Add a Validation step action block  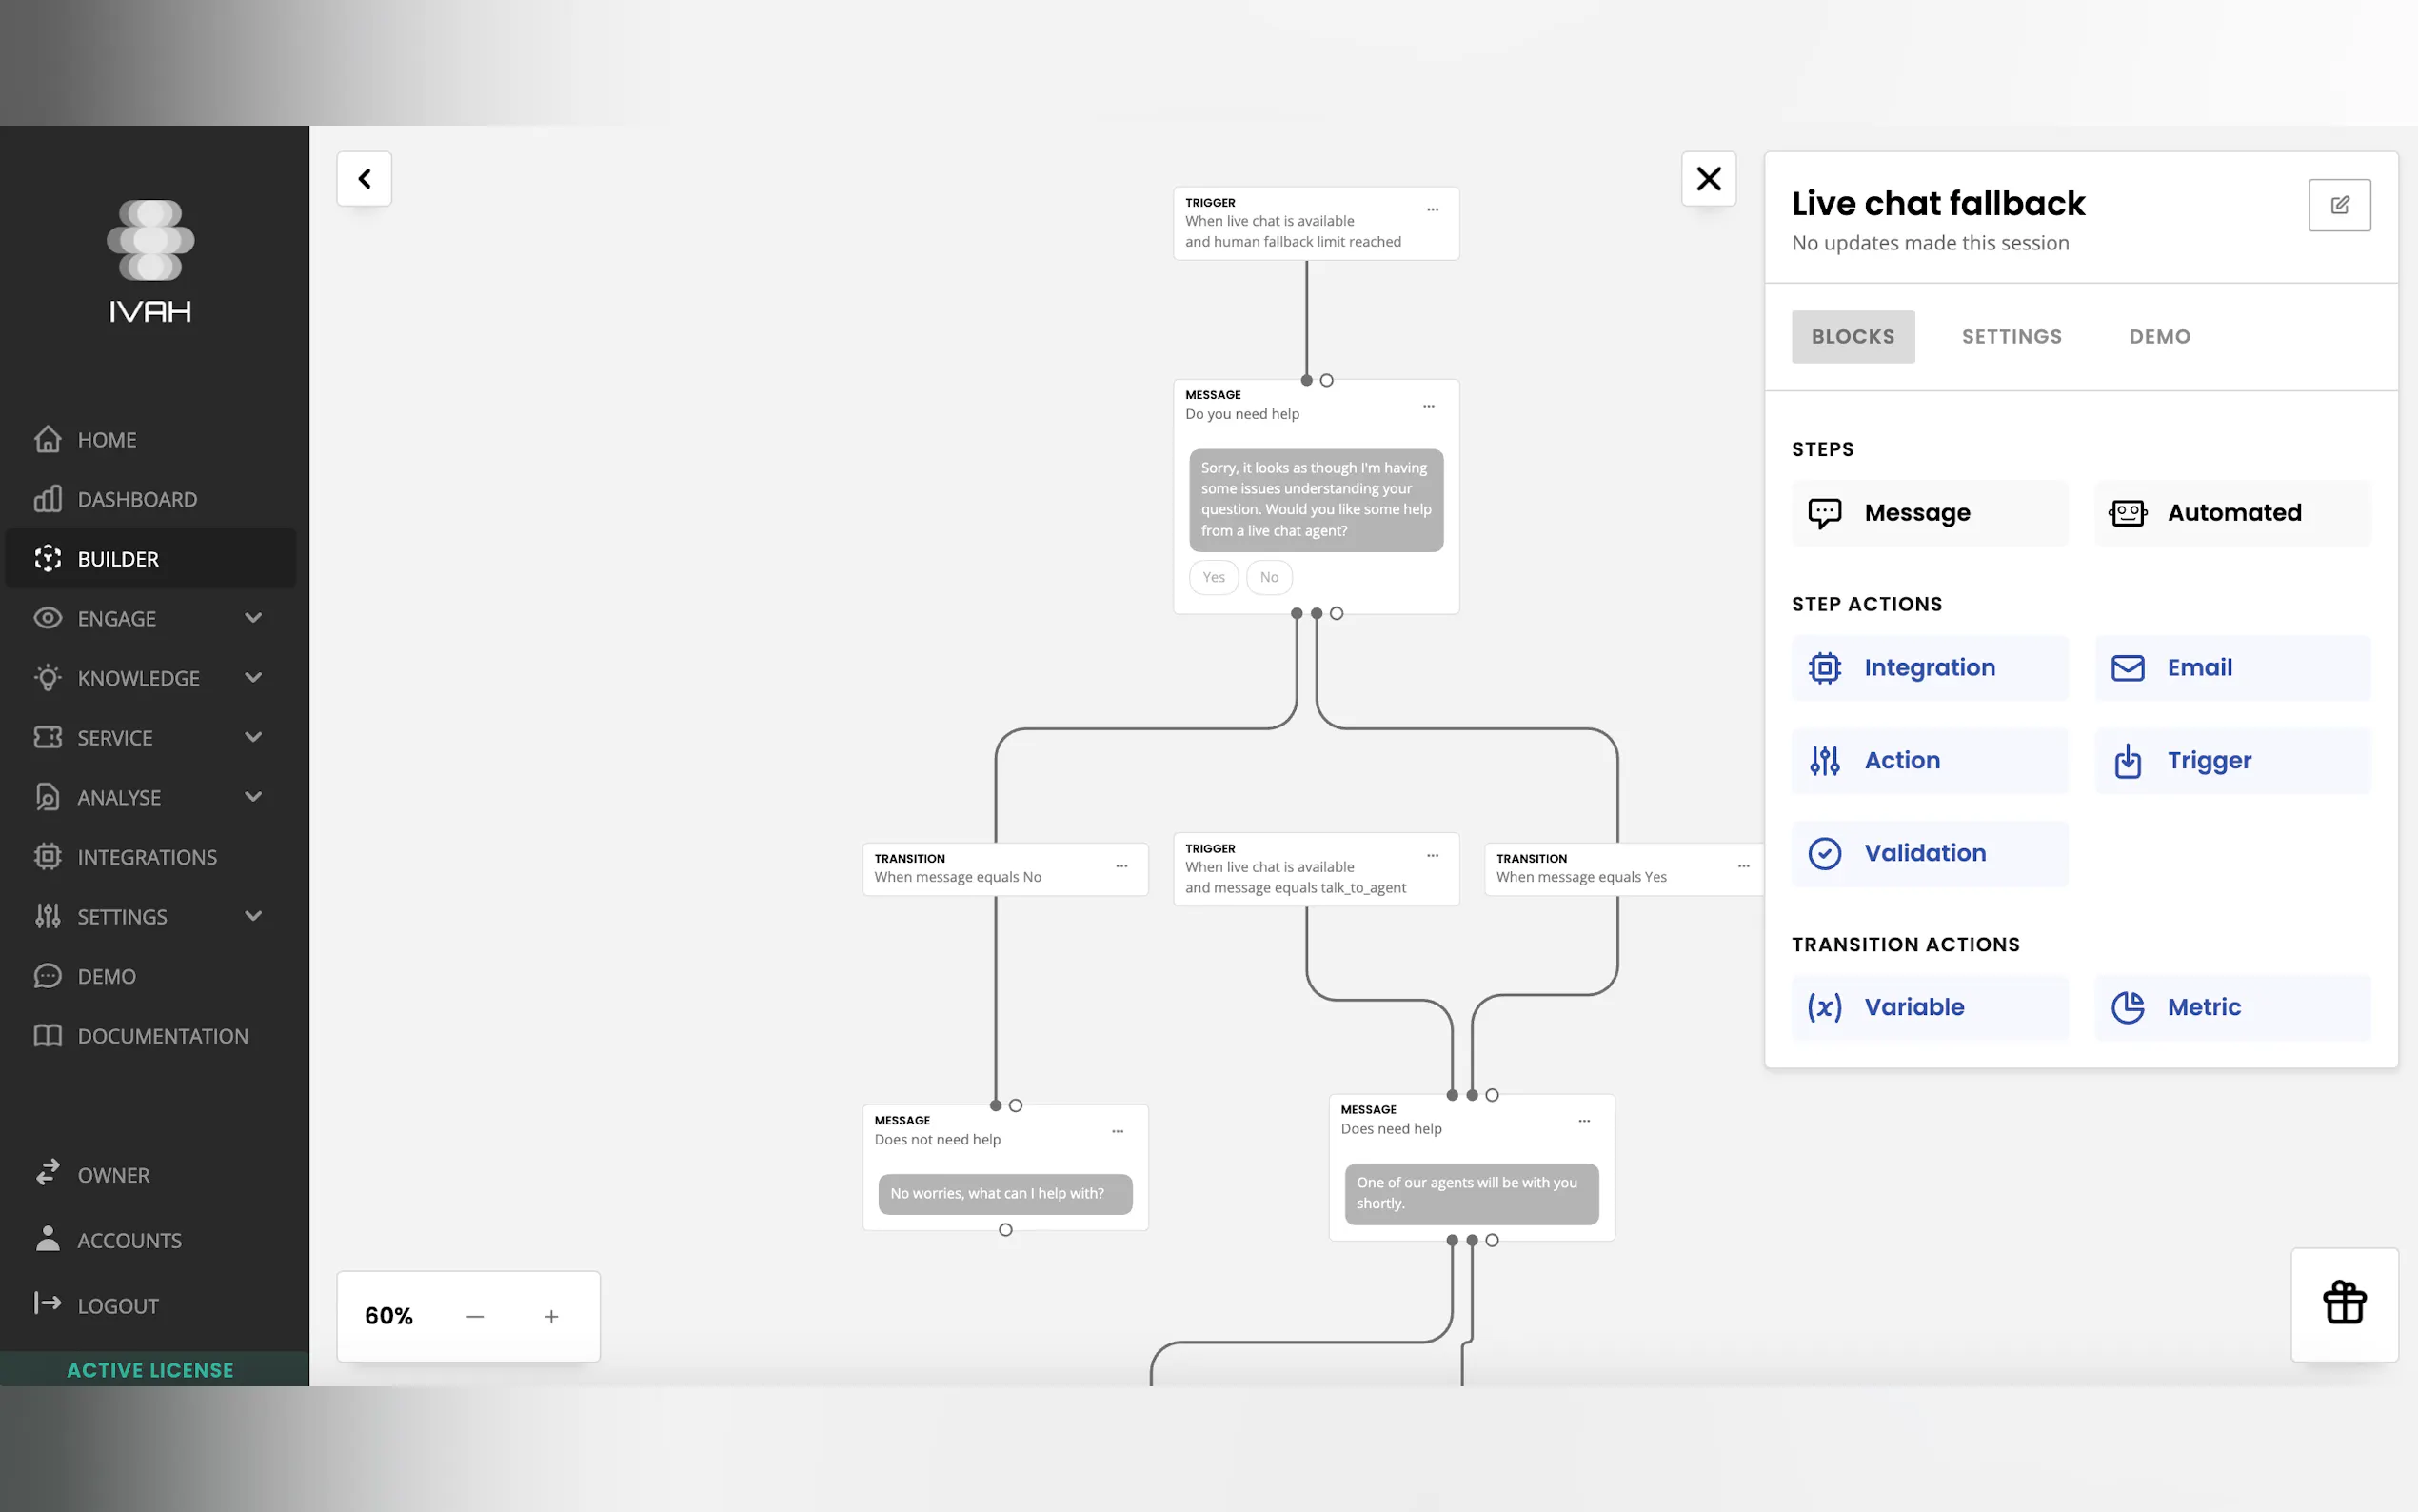1930,853
